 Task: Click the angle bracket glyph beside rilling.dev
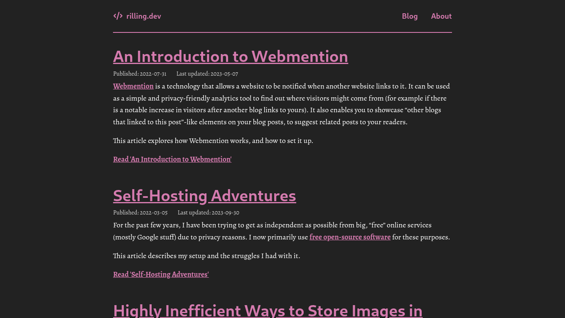click(118, 16)
